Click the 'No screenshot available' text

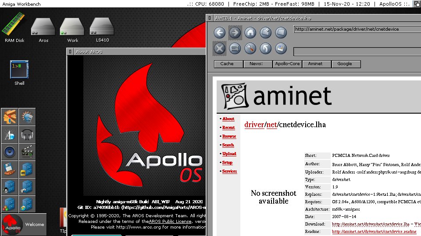(273, 197)
